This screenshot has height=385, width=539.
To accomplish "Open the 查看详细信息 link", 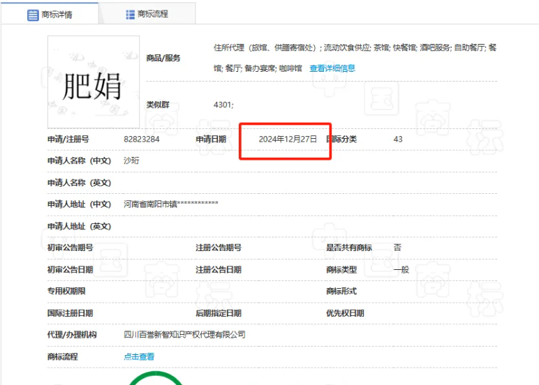I will click(332, 68).
